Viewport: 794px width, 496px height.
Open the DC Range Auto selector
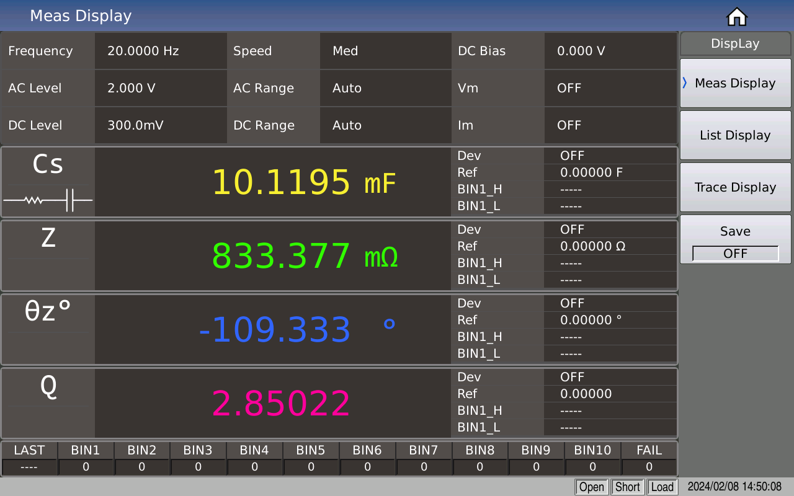385,125
